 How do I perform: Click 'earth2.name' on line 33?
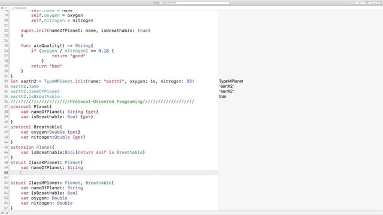(25, 86)
